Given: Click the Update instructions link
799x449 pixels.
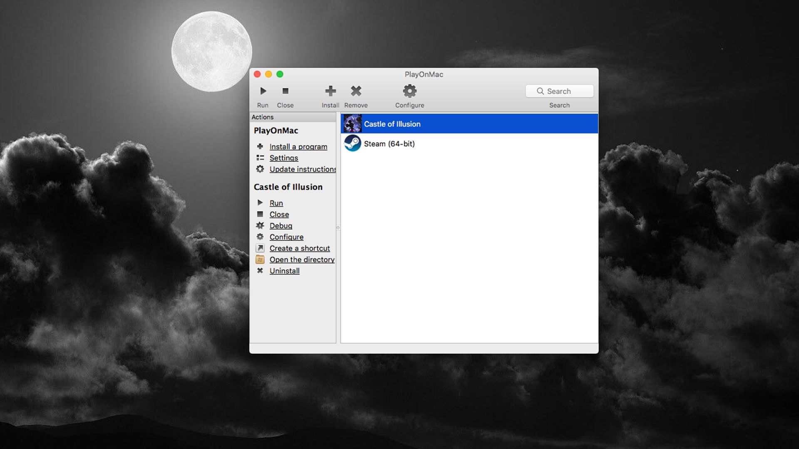Looking at the screenshot, I should tap(302, 169).
